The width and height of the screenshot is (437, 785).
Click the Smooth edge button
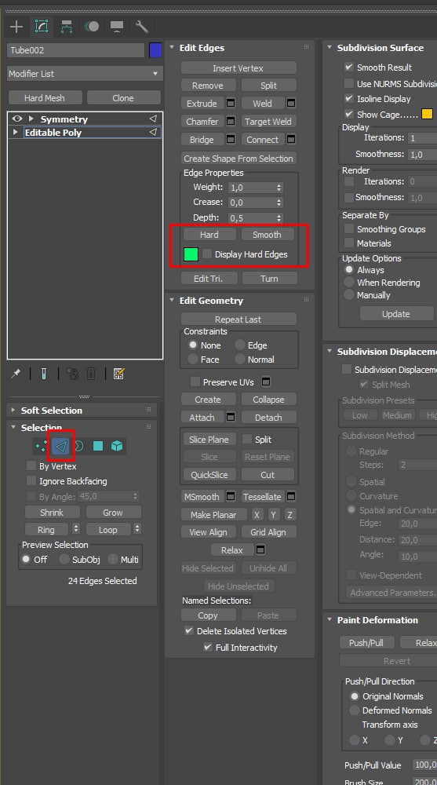pos(267,234)
